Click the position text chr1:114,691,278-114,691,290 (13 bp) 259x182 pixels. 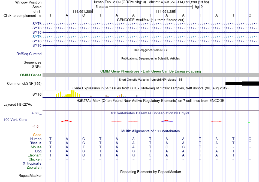pyautogui.click(x=179, y=2)
